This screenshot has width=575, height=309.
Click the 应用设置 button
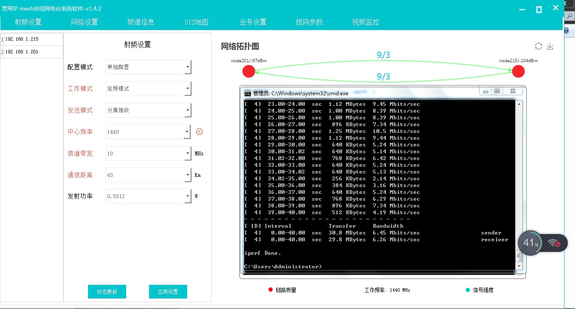click(168, 292)
